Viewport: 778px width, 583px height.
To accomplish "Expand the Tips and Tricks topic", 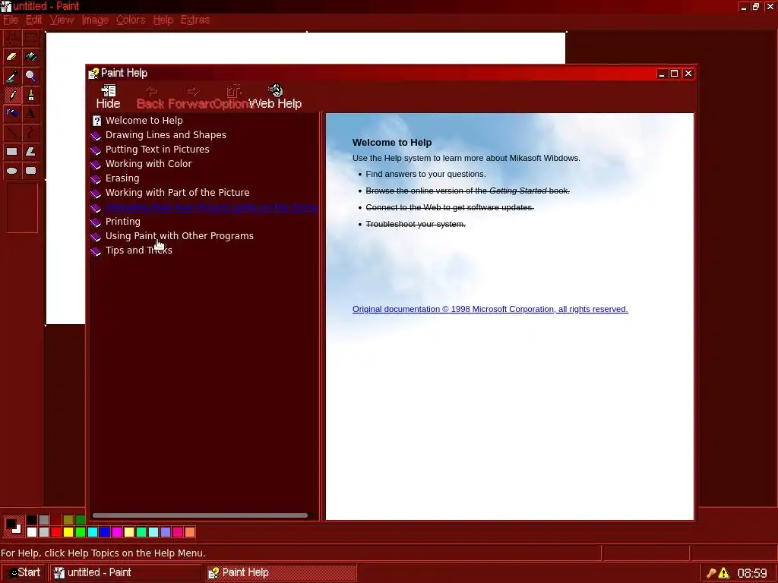I will click(x=138, y=251).
